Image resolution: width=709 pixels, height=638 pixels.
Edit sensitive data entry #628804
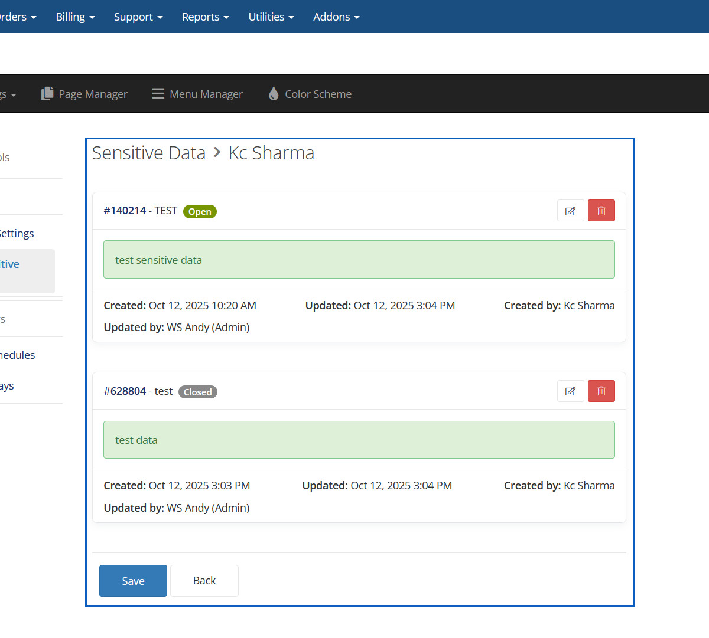570,391
